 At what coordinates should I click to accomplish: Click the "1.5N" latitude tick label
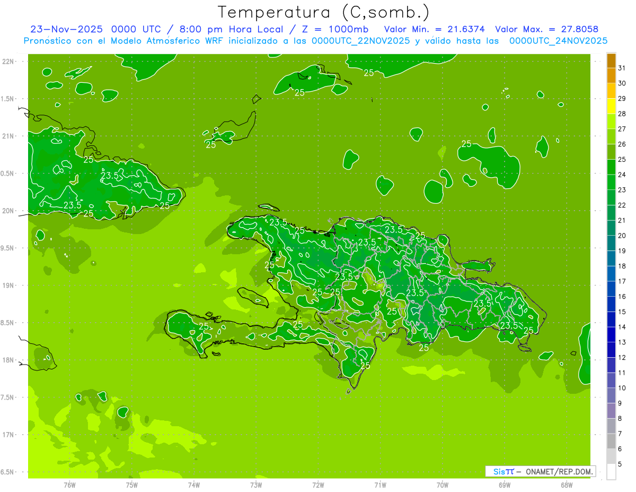tap(7, 99)
